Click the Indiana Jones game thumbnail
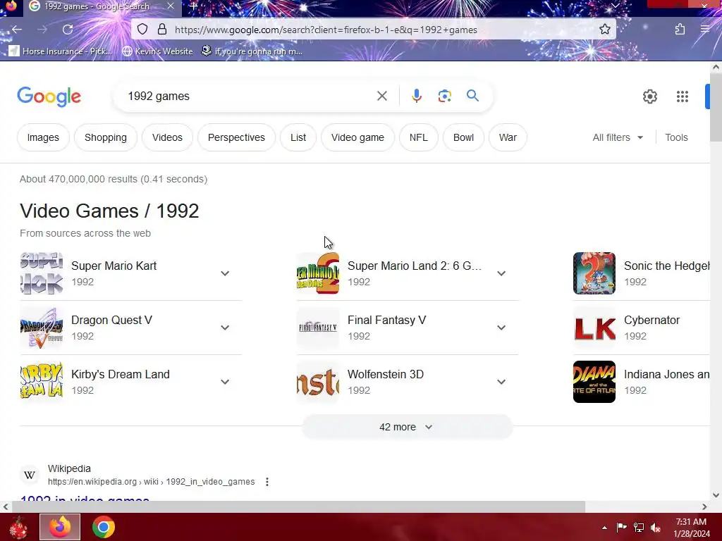The width and height of the screenshot is (722, 541). coord(594,382)
